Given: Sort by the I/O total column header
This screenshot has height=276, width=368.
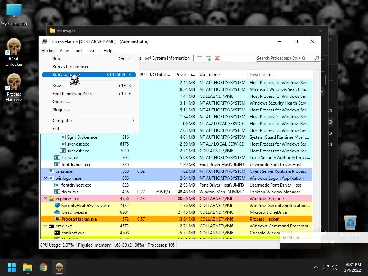Looking at the screenshot, I should (160, 75).
